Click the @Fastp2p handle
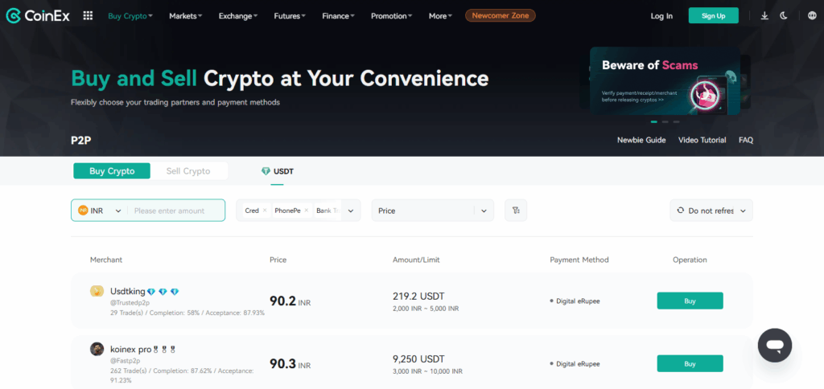This screenshot has height=389, width=824. coord(123,361)
